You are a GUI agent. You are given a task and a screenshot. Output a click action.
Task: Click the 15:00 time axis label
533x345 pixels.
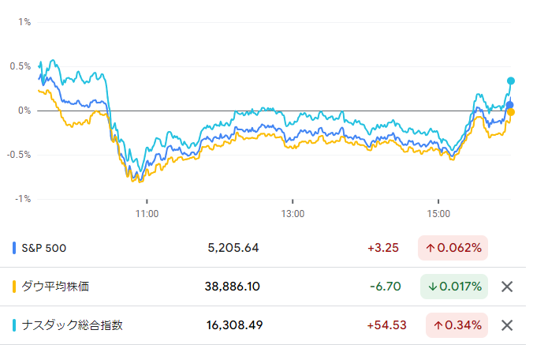click(438, 214)
